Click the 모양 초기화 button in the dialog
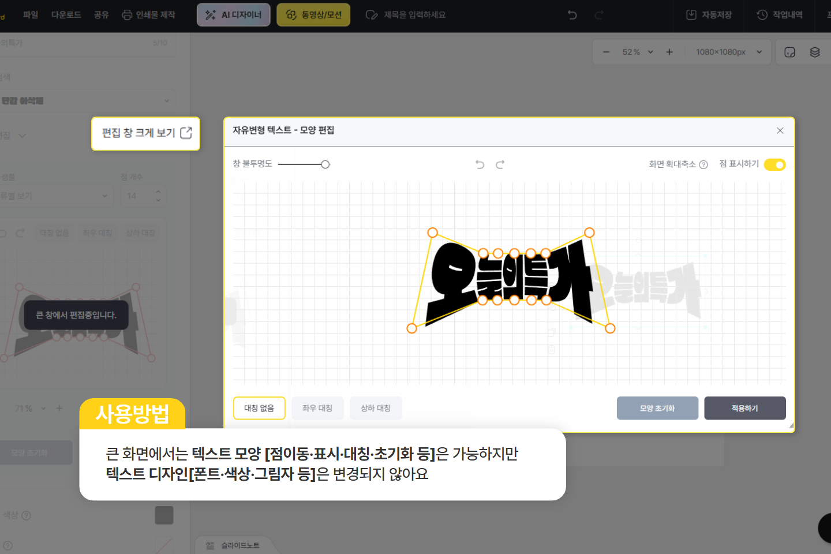The height and width of the screenshot is (554, 831). (657, 408)
